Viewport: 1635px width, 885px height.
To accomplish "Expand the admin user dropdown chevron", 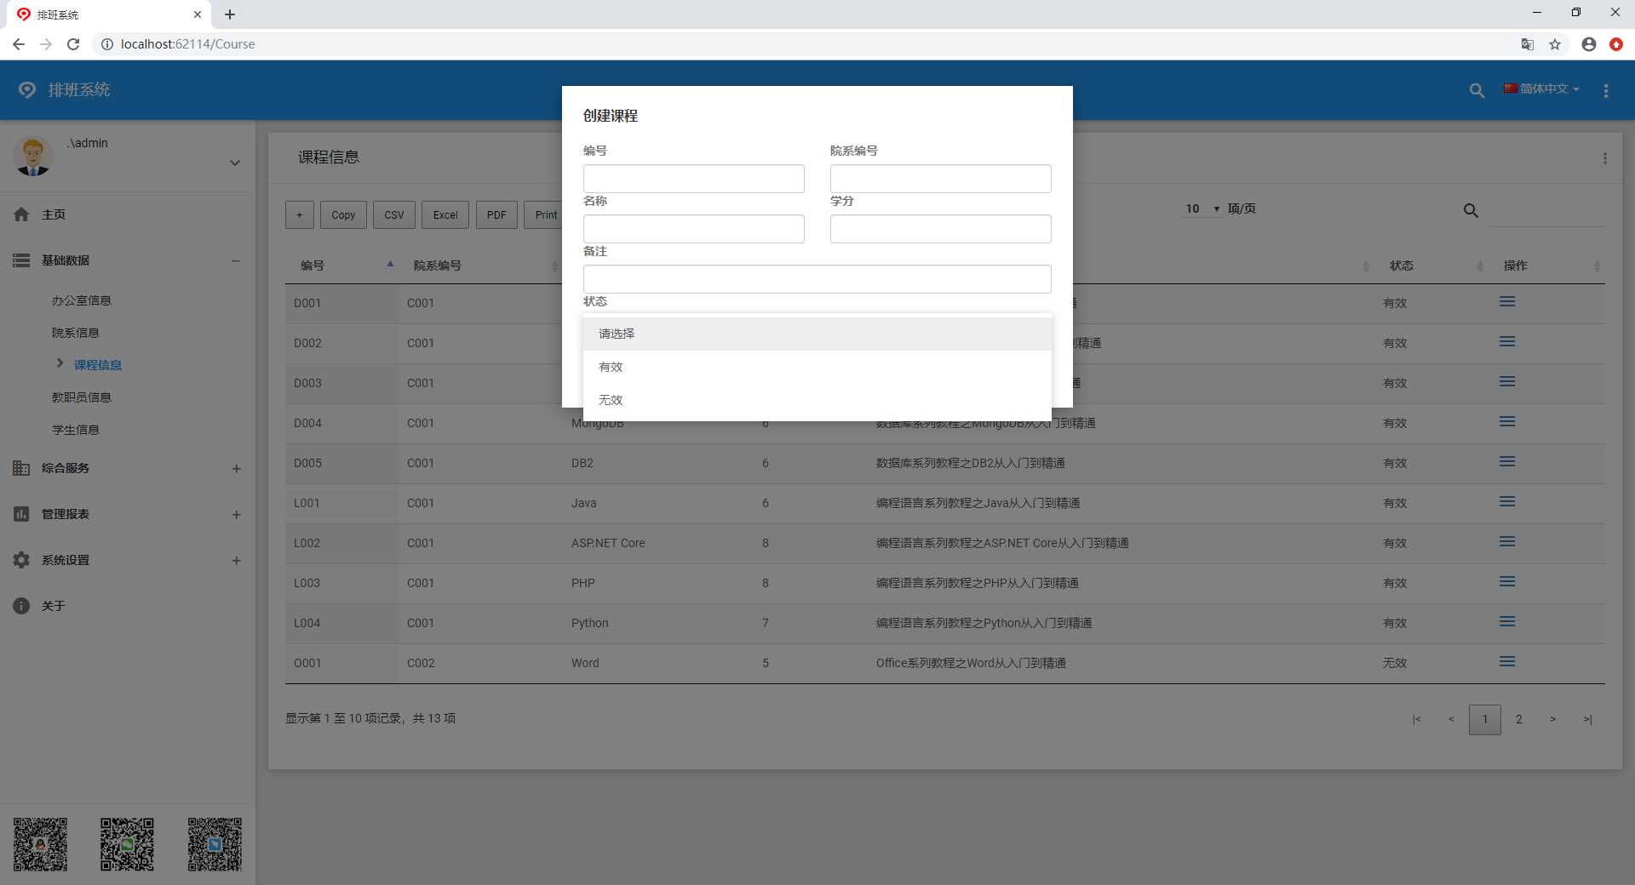I will (x=235, y=163).
